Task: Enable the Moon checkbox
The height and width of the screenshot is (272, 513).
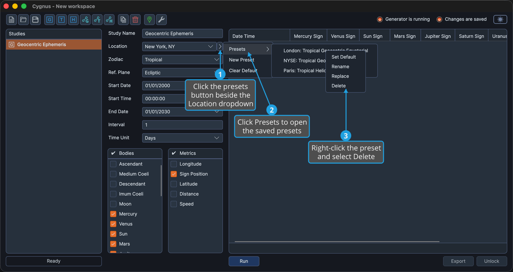Action: [113, 204]
